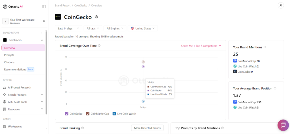
Task: Click the CoinGecko 64% chart data point
Action: point(143,66)
